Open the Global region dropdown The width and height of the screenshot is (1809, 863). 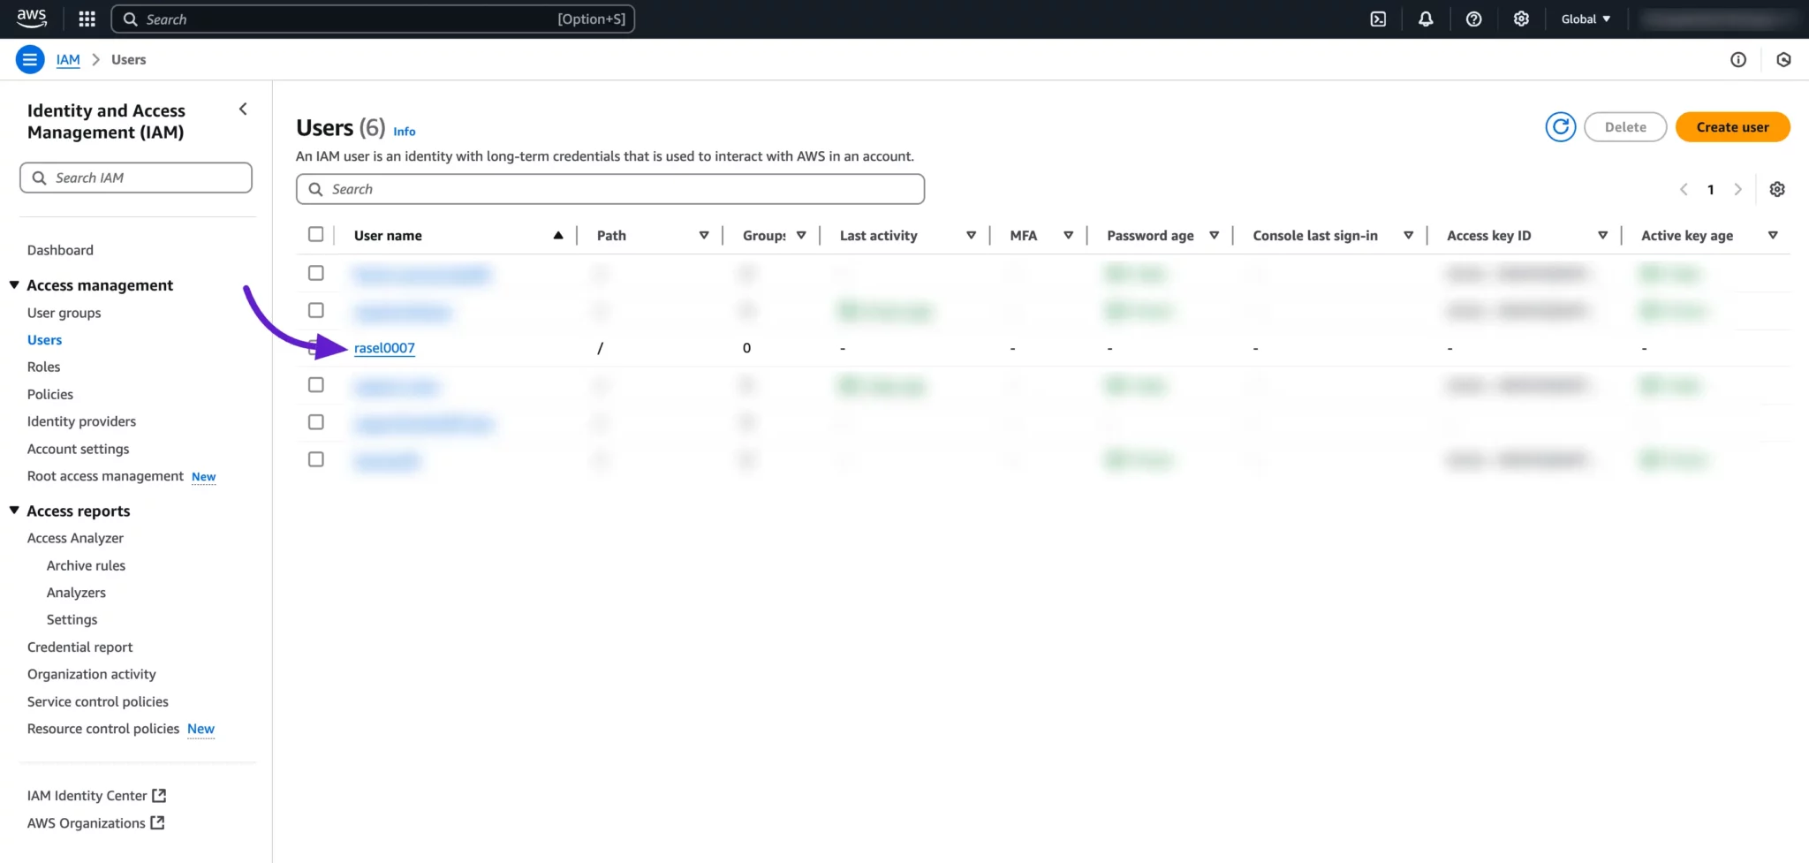point(1586,19)
